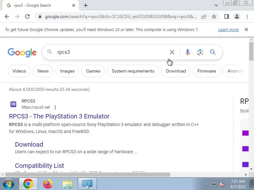Start voice search with the microphone icon
This screenshot has width=254, height=190.
point(188,52)
